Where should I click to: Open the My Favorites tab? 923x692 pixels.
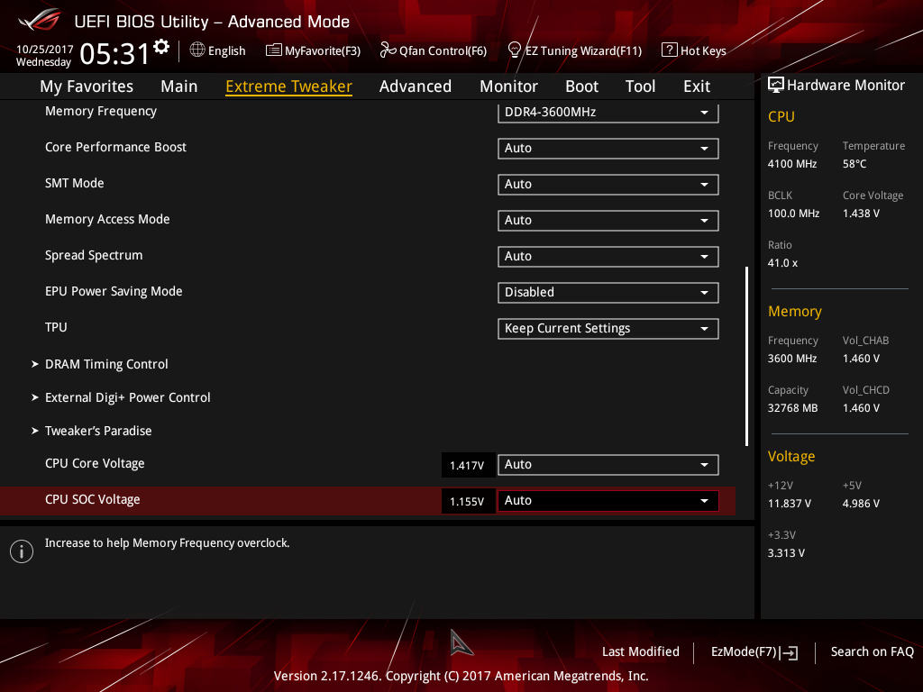click(x=87, y=86)
